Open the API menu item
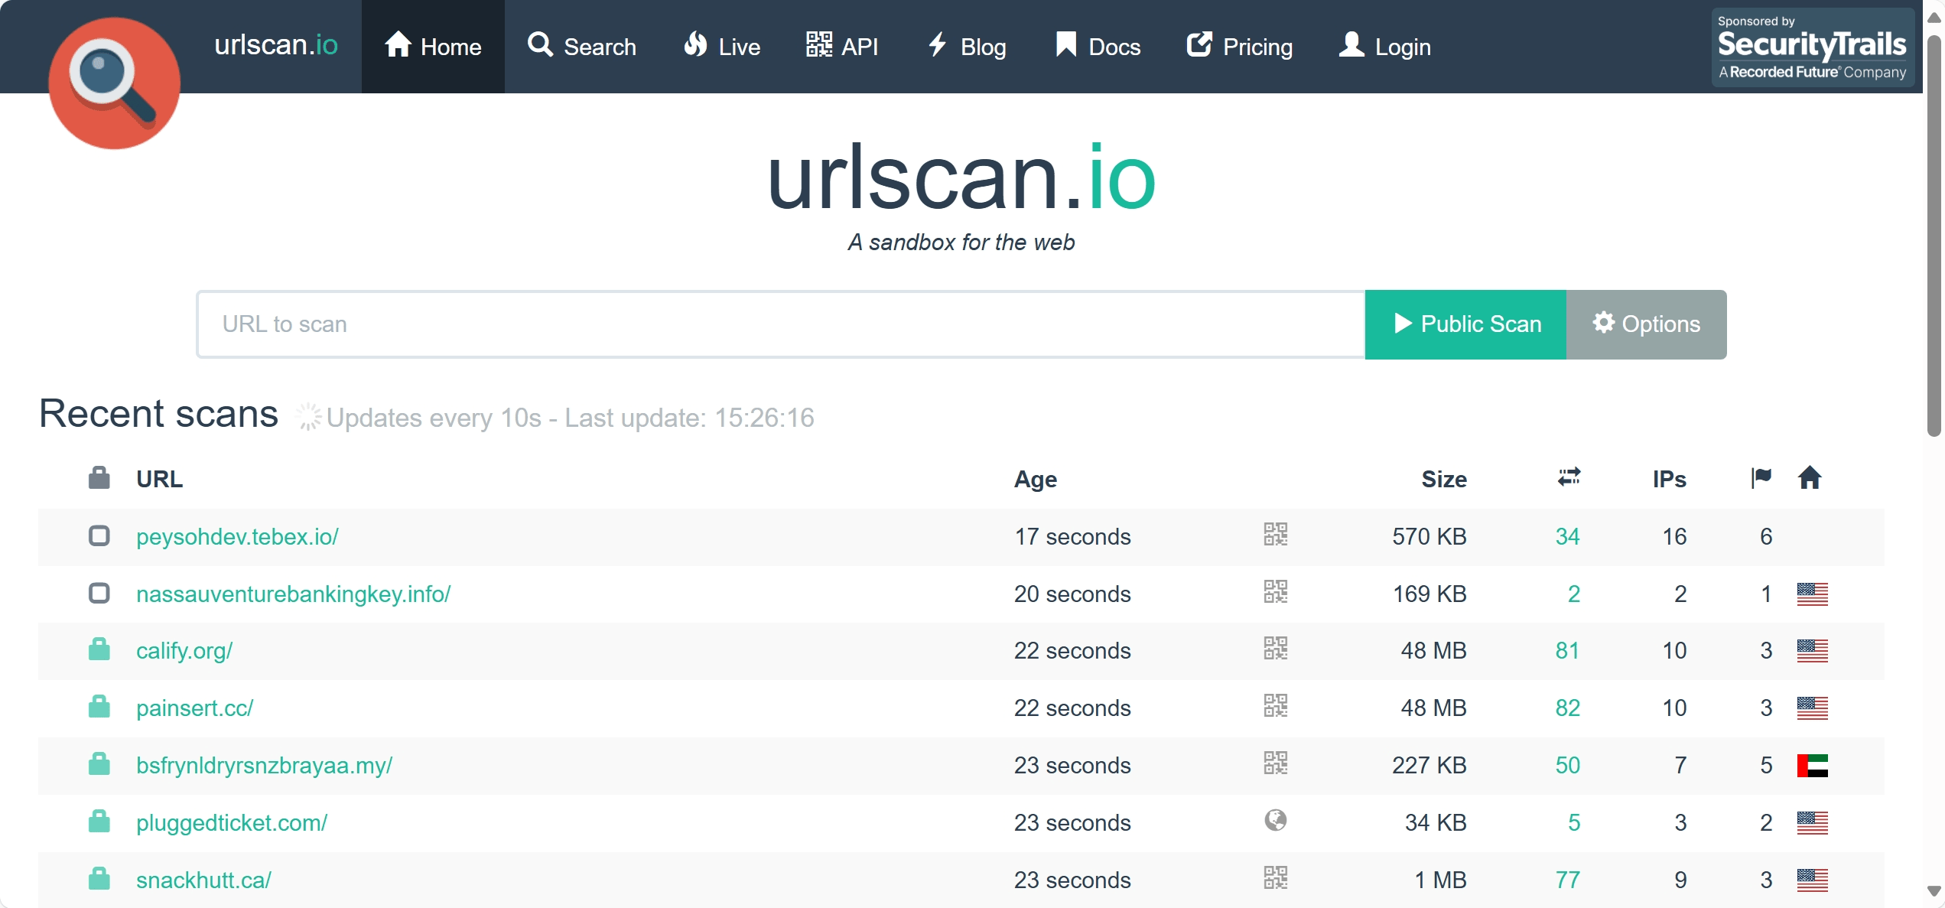 coord(842,47)
